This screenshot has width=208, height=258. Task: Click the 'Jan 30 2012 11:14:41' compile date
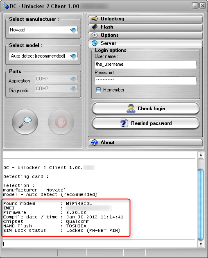coord(95,217)
